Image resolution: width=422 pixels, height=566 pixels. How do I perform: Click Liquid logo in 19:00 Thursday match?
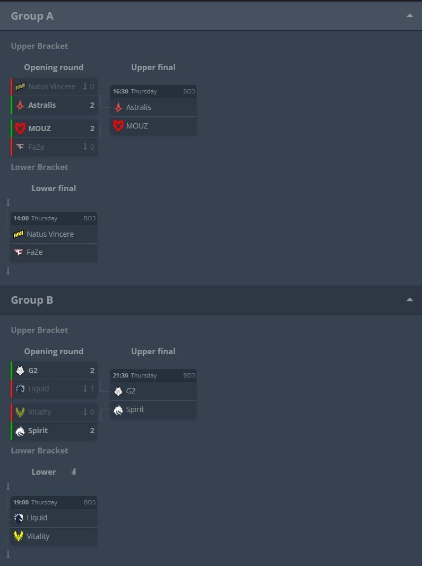[x=19, y=518]
